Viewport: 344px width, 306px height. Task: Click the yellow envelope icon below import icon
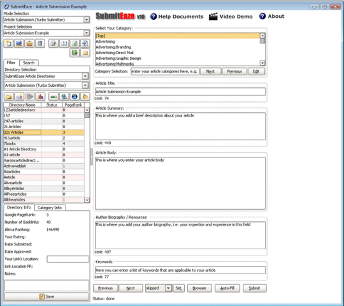[85, 53]
